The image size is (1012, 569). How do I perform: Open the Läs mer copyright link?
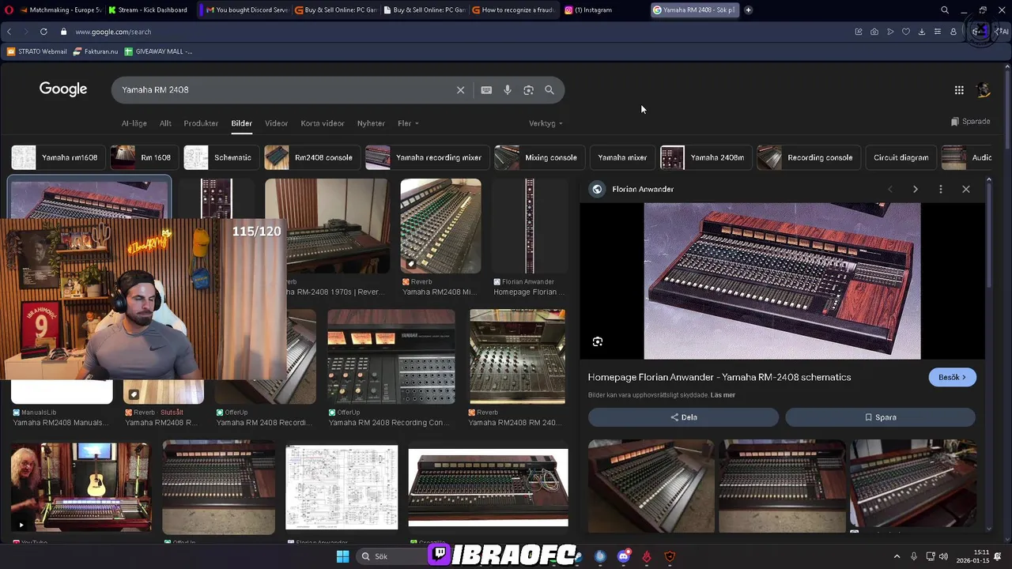coord(723,395)
